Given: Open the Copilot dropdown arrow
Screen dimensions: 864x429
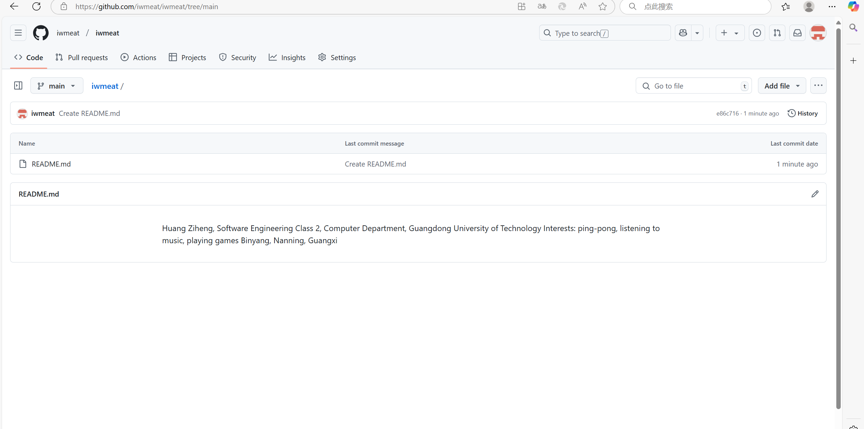Looking at the screenshot, I should coord(697,33).
